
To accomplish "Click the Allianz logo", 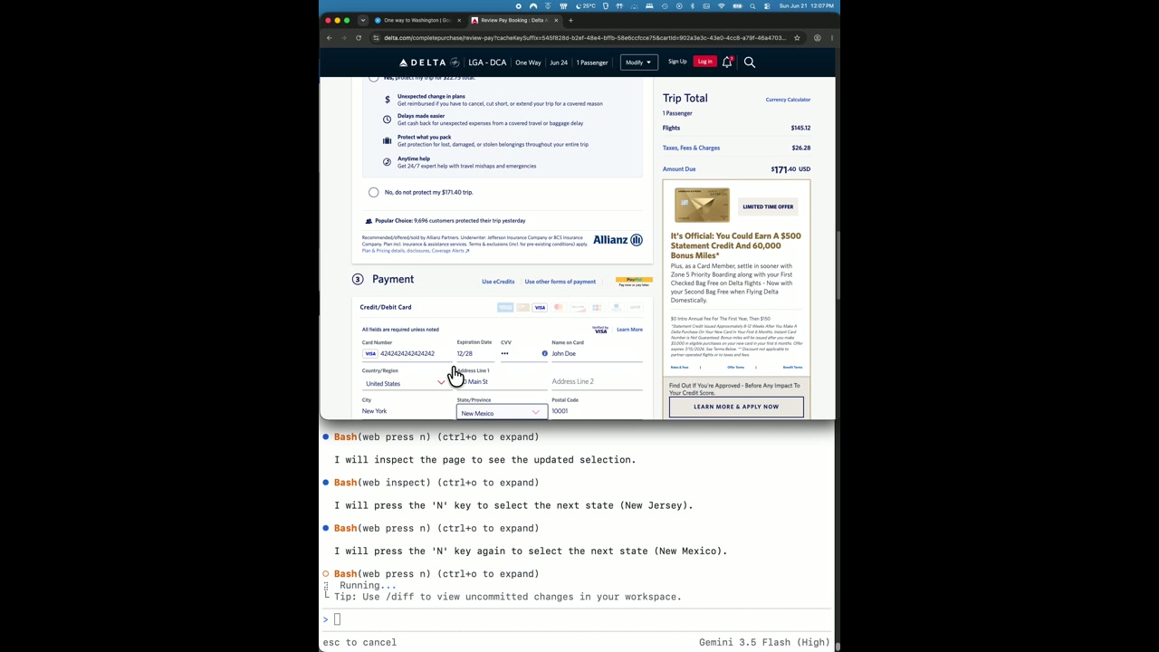I will tap(618, 240).
